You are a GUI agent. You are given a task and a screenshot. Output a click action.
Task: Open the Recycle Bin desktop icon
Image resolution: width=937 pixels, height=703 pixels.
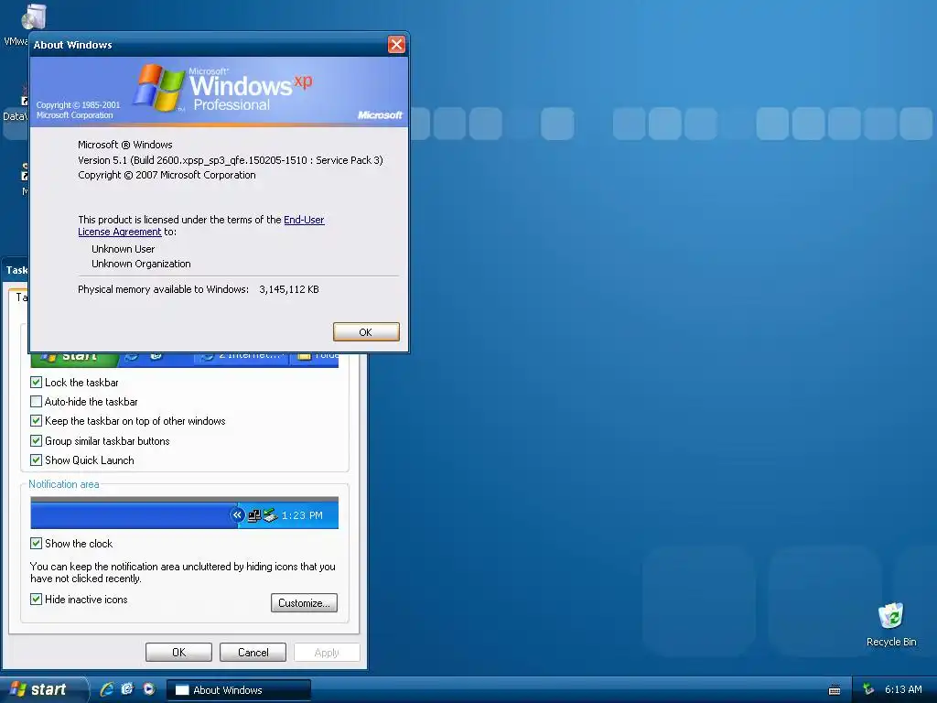pos(891,624)
